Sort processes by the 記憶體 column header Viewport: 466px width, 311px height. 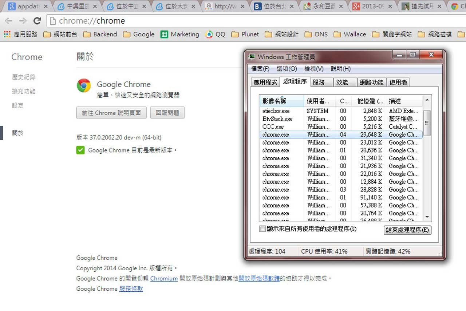point(369,101)
